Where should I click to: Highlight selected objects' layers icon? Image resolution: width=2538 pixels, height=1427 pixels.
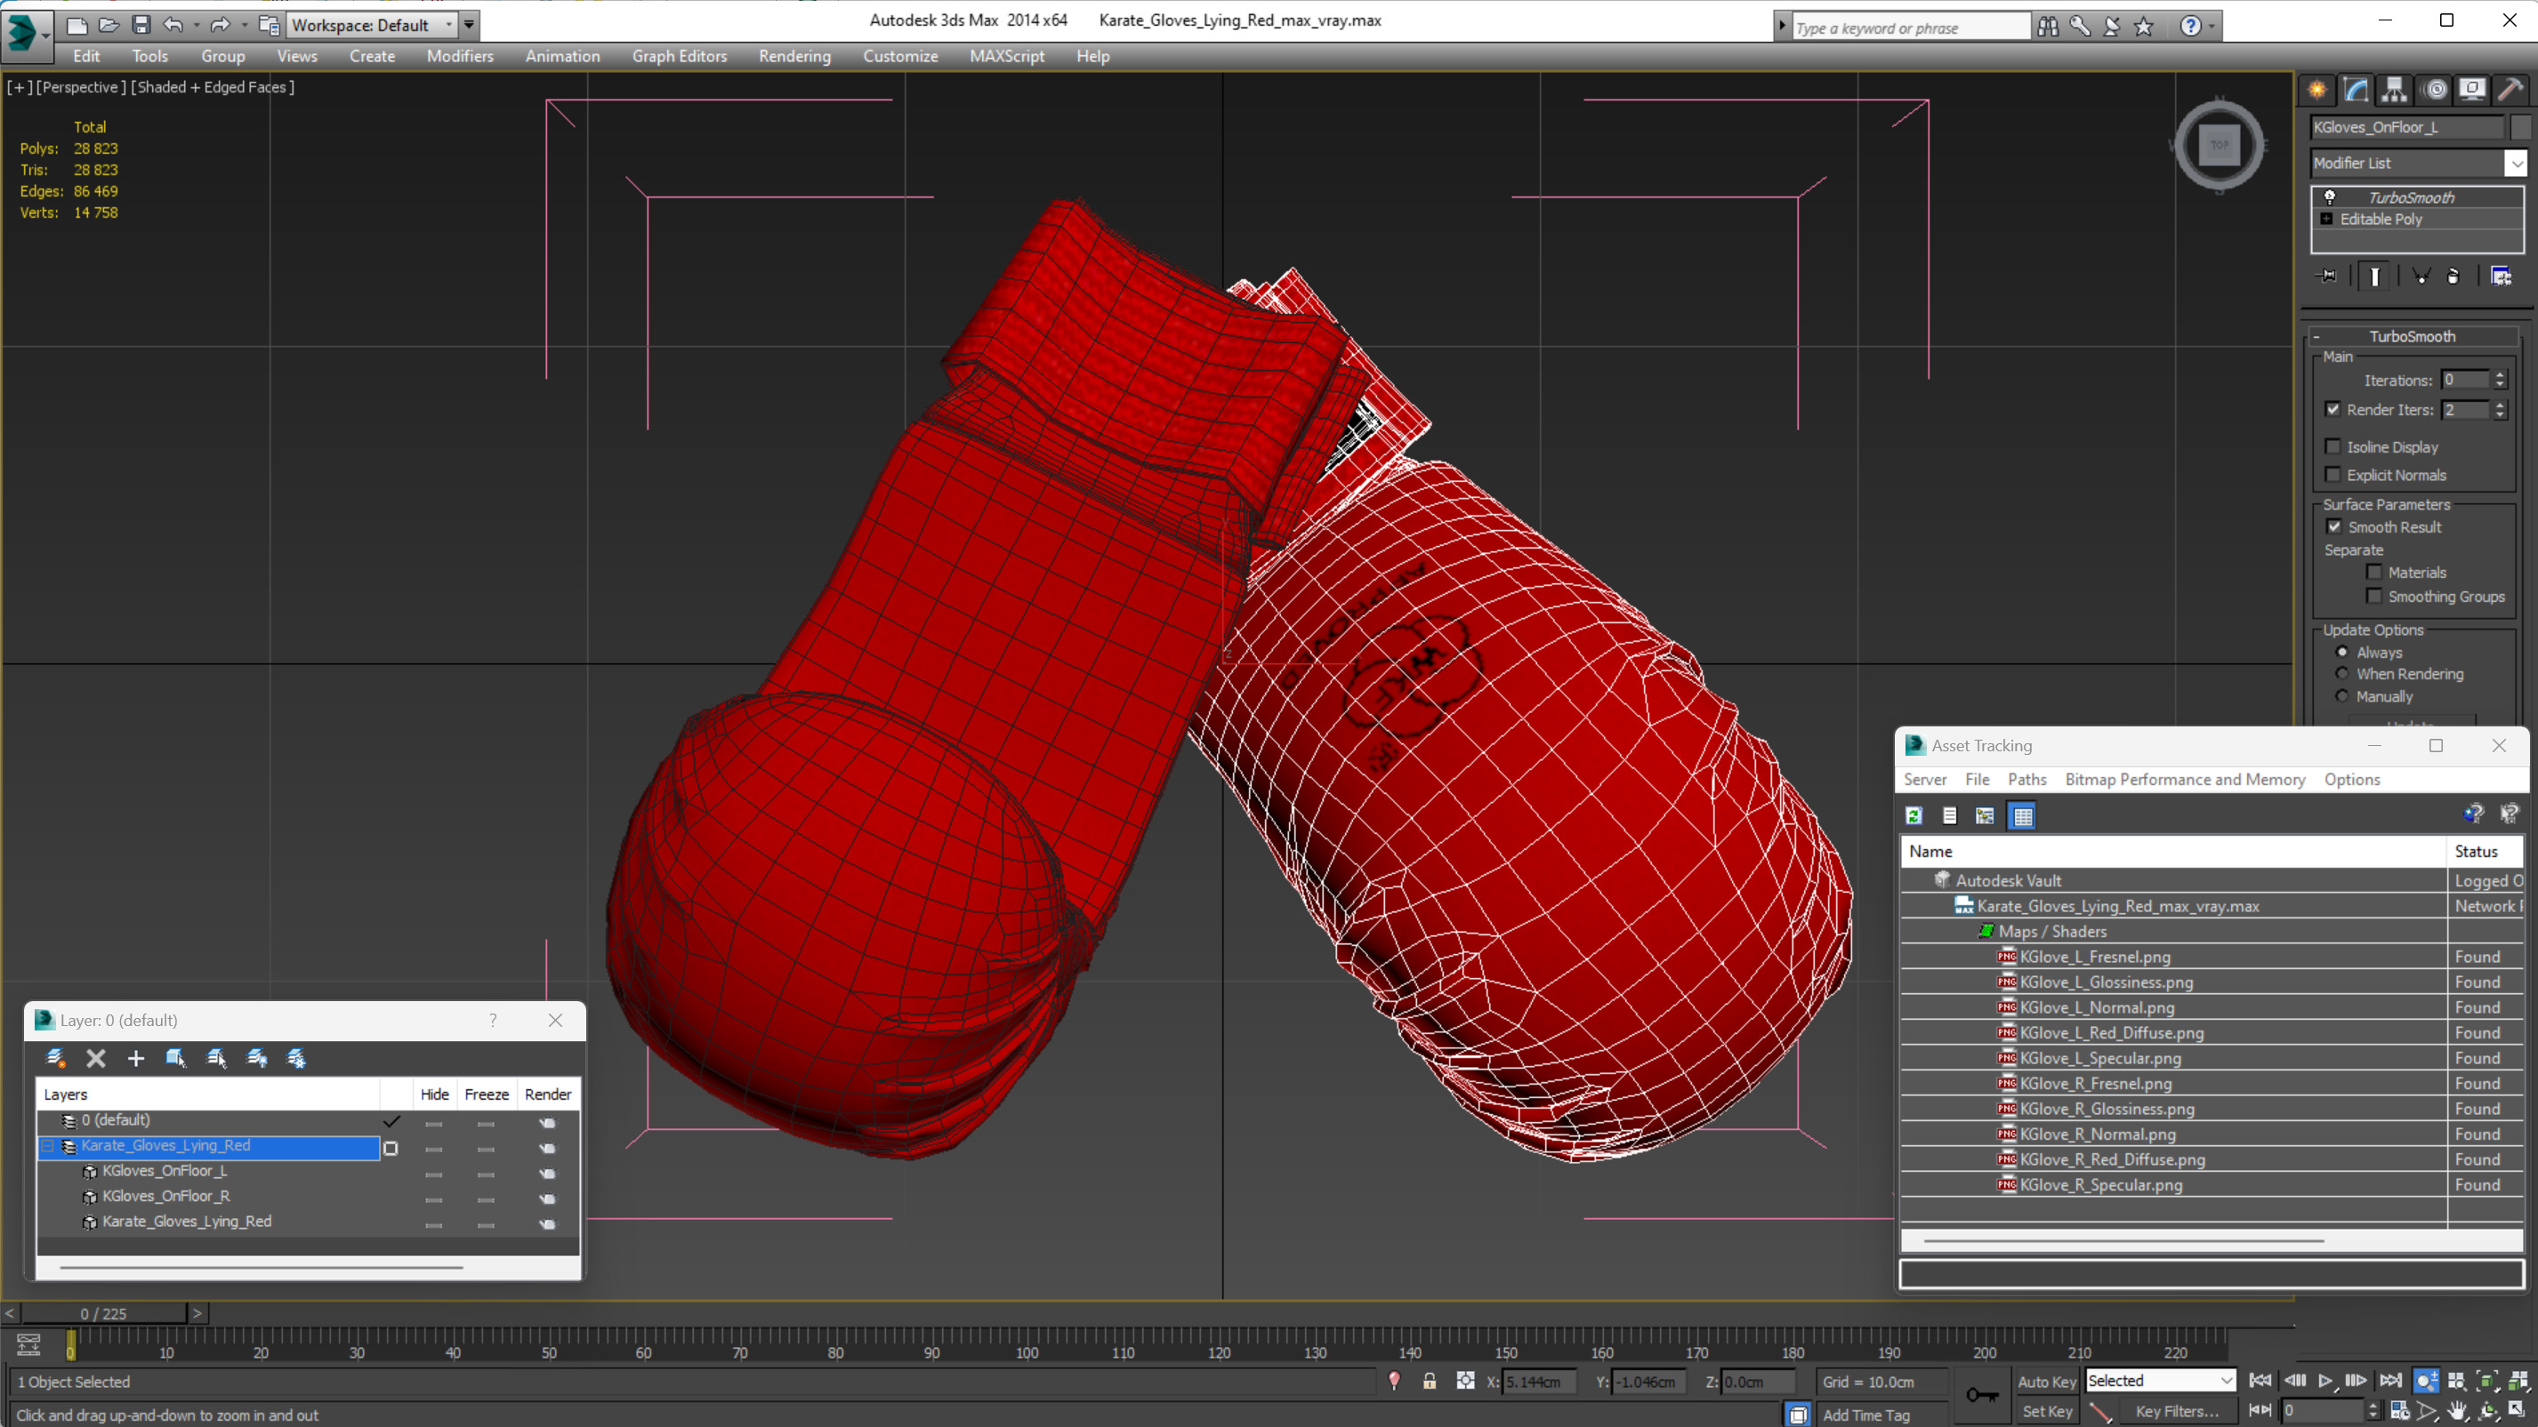pyautogui.click(x=216, y=1058)
